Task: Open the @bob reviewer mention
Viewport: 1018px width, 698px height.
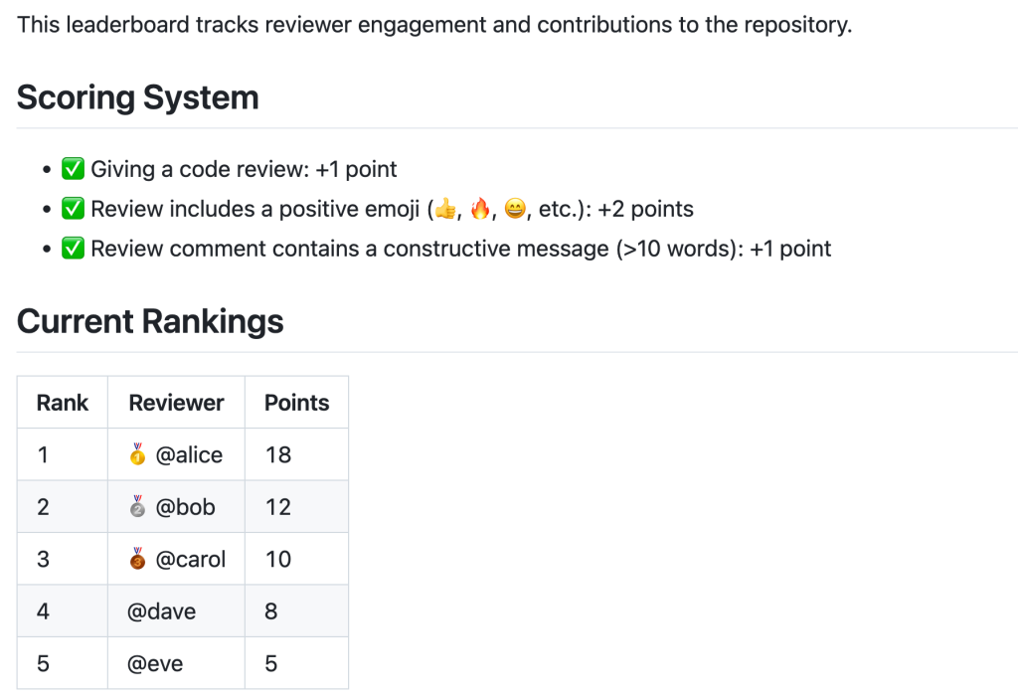Action: click(185, 507)
